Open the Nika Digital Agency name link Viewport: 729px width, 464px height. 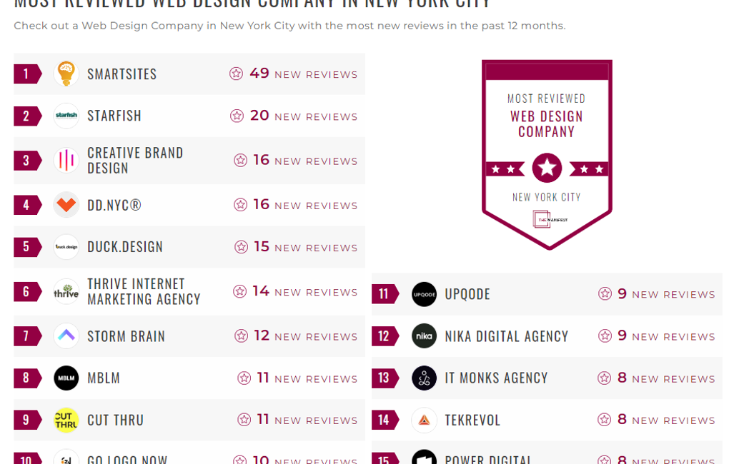click(x=506, y=336)
